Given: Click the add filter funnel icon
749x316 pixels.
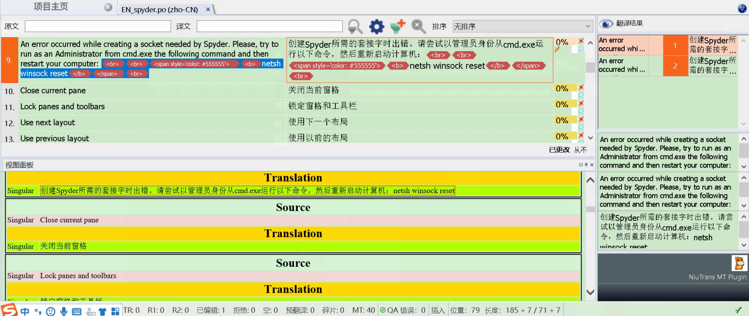Looking at the screenshot, I should (397, 27).
